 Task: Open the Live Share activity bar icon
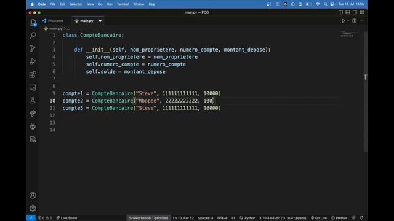pos(33,114)
